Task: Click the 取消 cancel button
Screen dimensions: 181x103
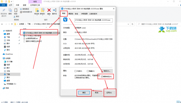Action: tap(96, 93)
